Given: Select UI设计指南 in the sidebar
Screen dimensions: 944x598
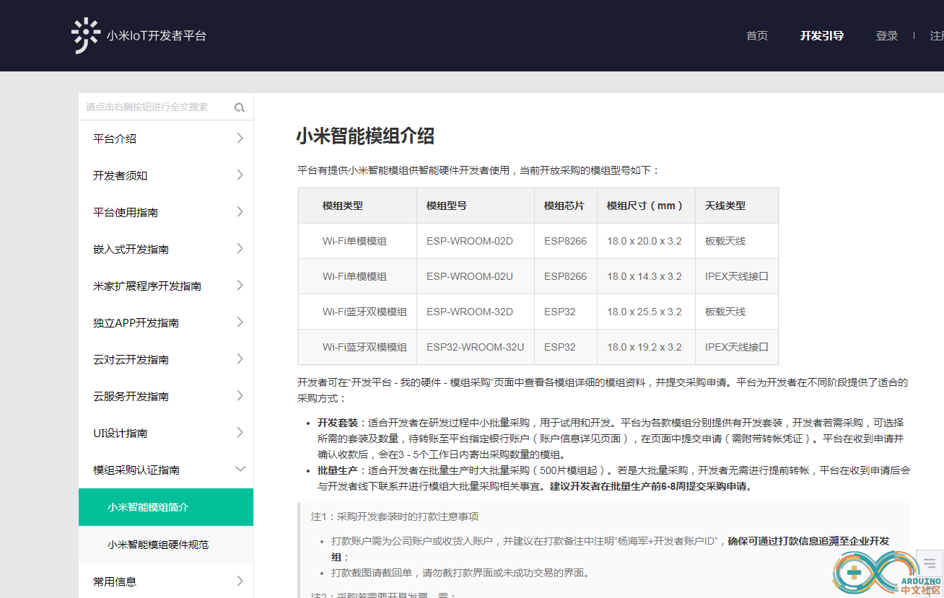Looking at the screenshot, I should point(121,433).
